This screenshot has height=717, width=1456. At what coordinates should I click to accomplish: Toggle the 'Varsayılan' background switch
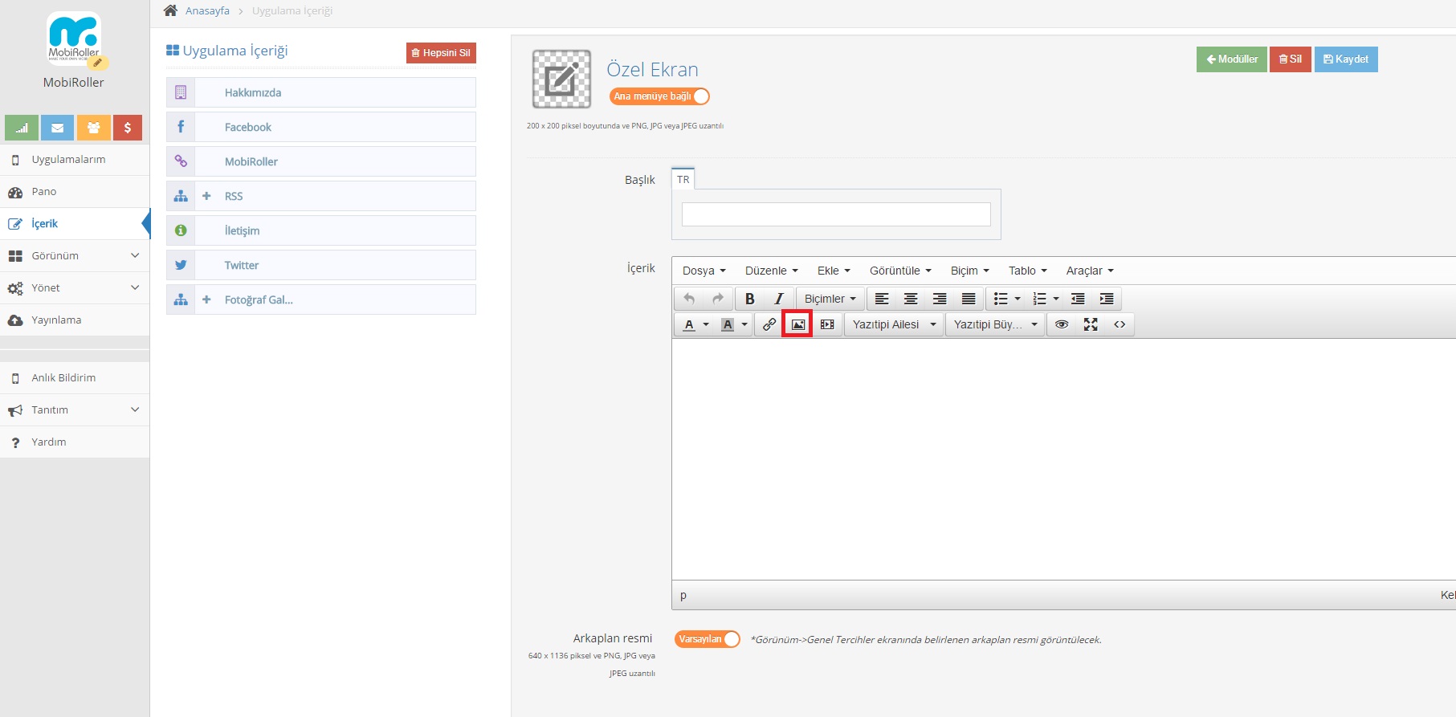(x=707, y=639)
